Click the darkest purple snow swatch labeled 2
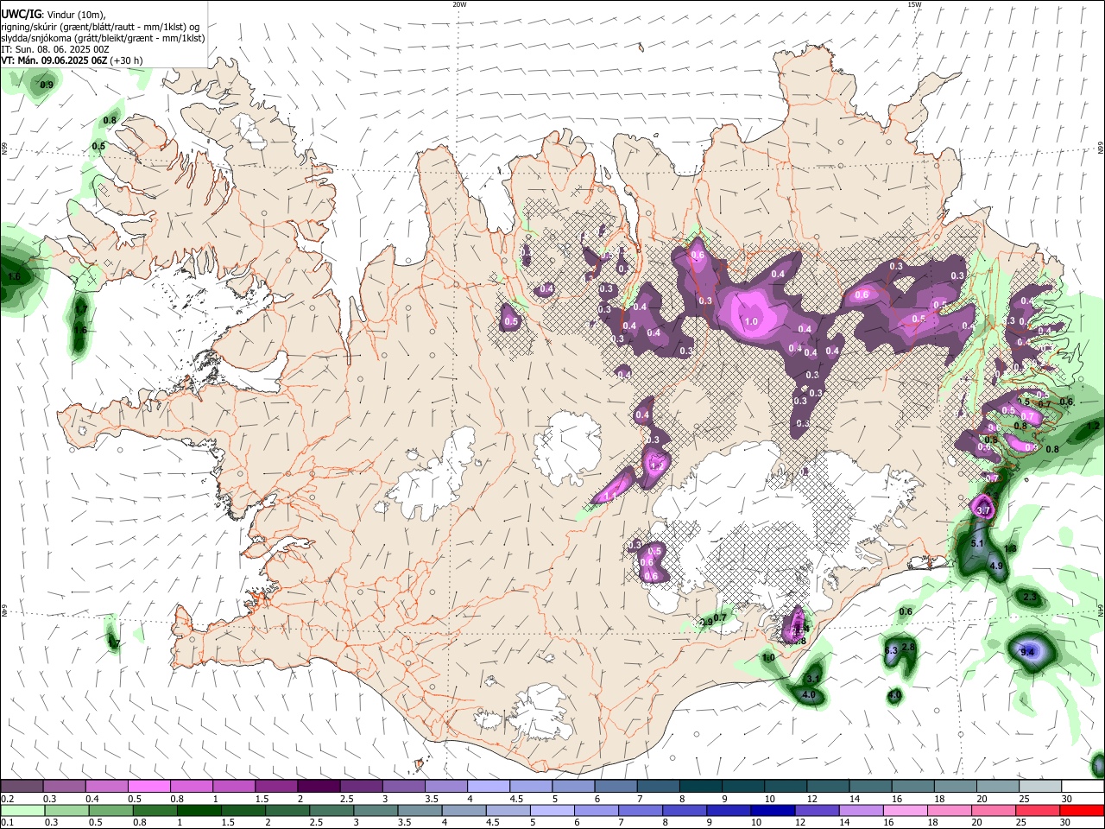 [319, 787]
